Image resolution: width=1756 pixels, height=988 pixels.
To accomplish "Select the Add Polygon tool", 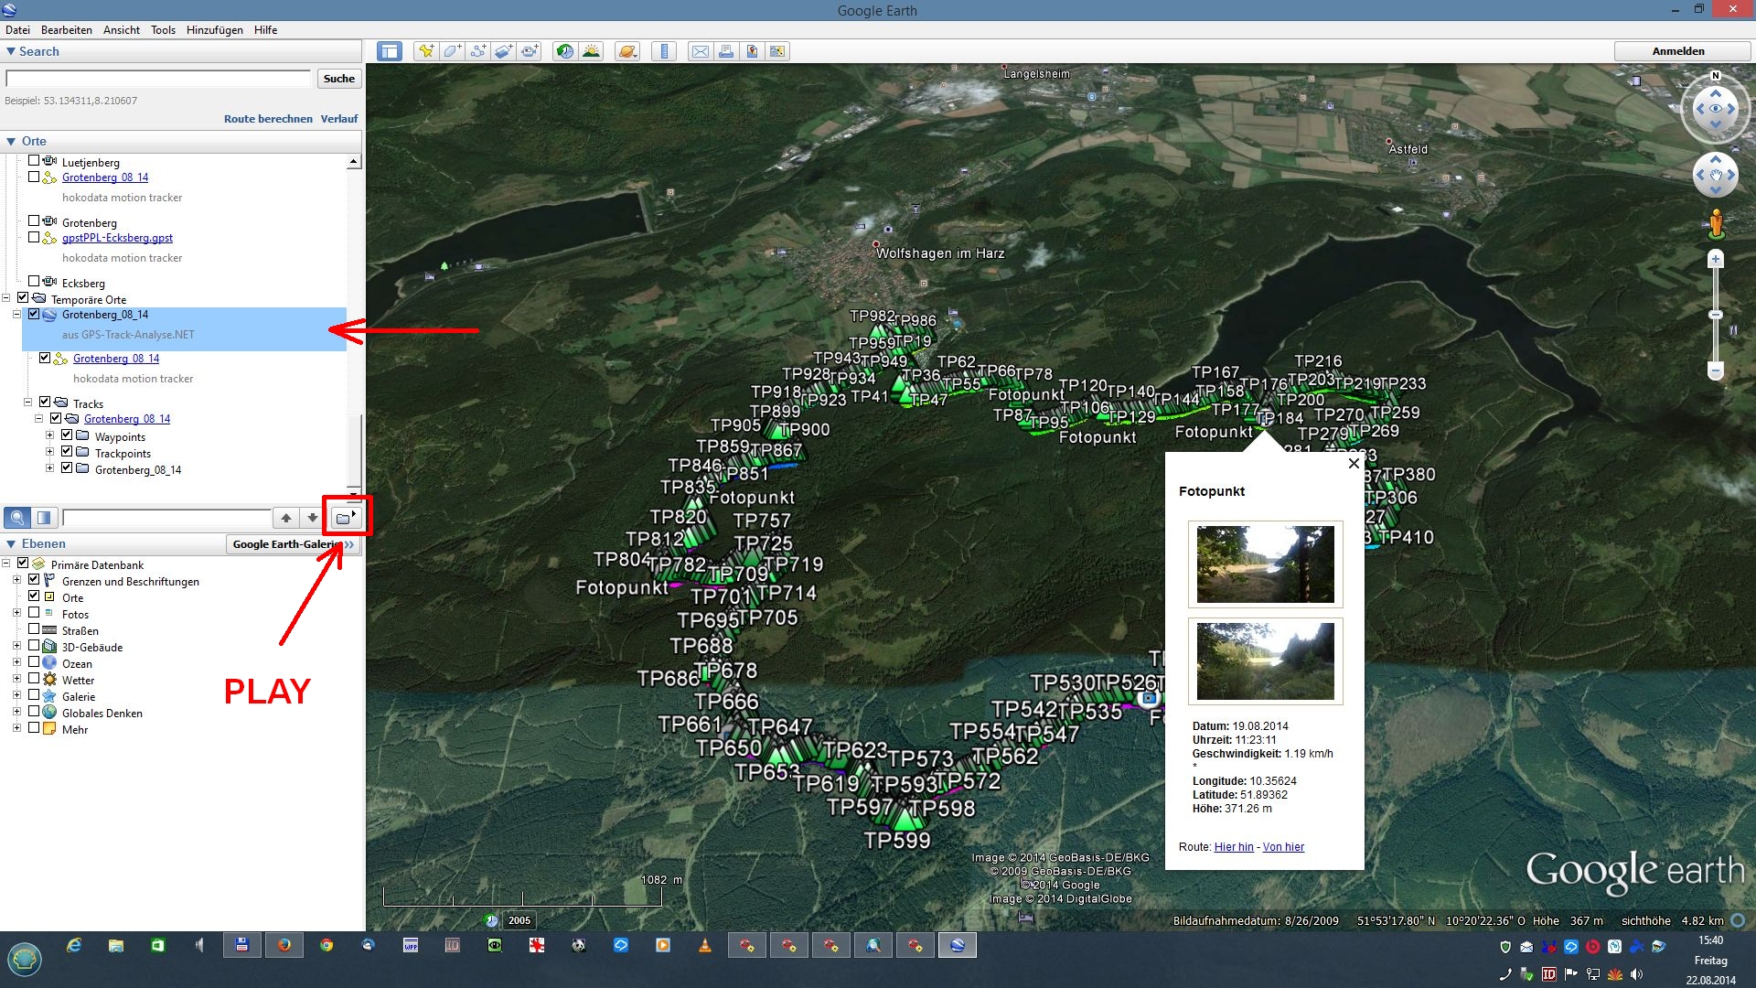I will pos(452,51).
